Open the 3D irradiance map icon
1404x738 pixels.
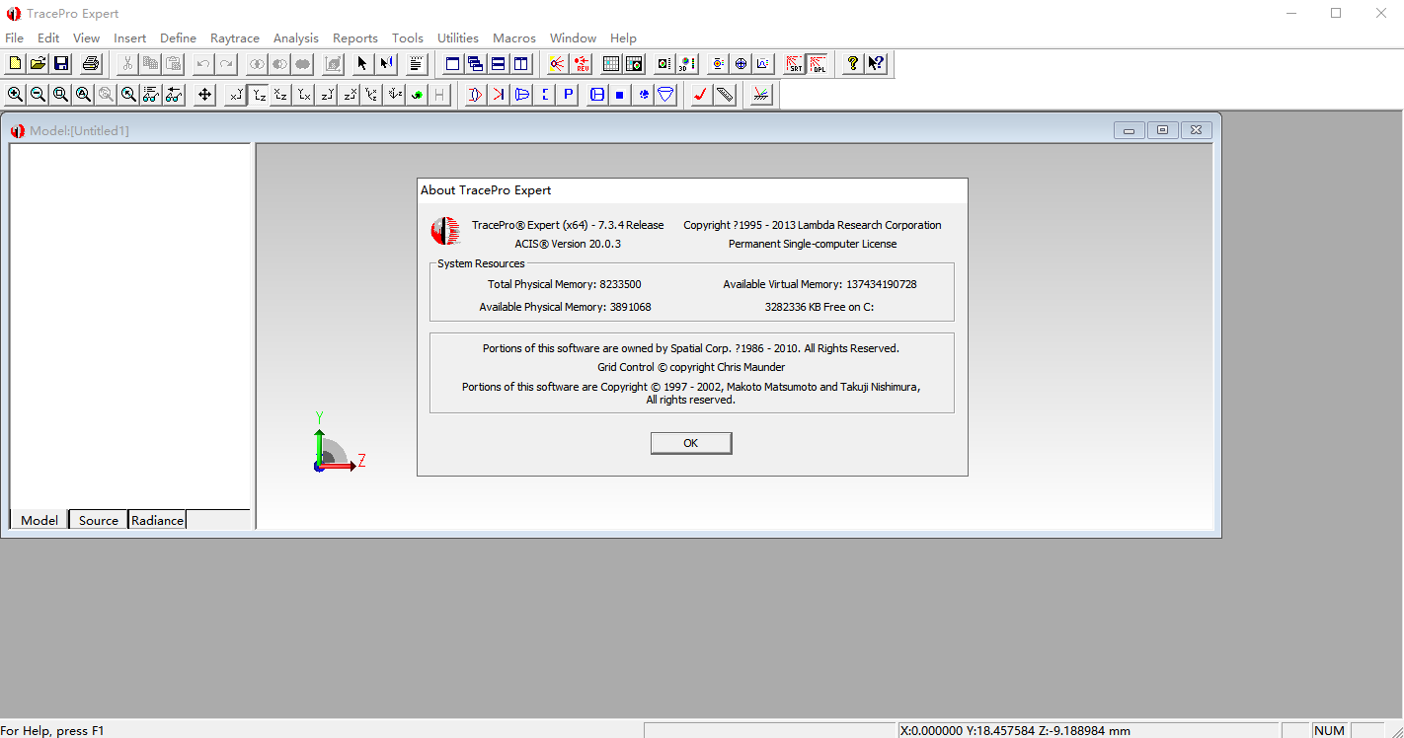coord(687,64)
